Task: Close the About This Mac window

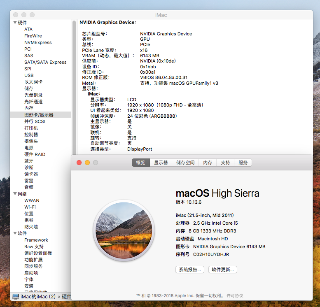Action: pos(79,163)
